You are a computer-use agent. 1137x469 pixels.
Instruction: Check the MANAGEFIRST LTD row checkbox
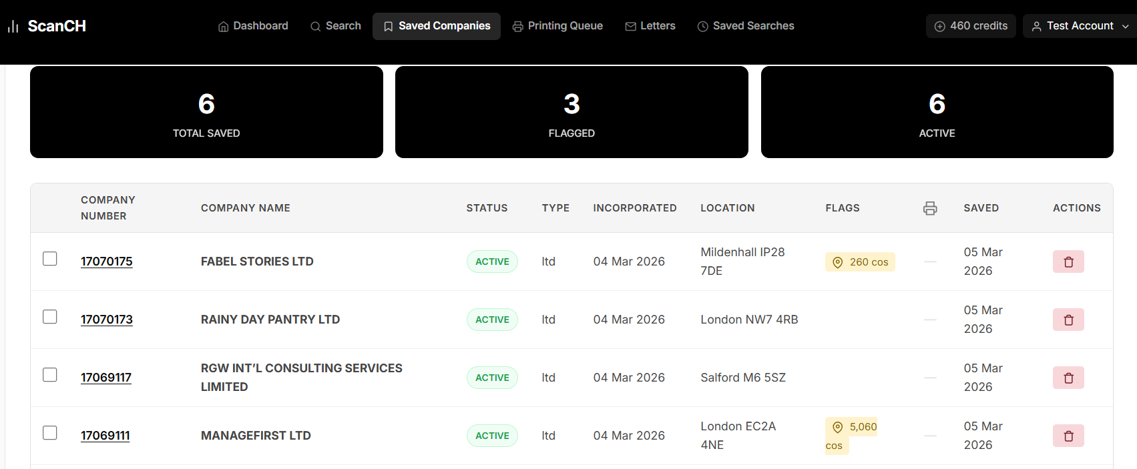pyautogui.click(x=50, y=432)
